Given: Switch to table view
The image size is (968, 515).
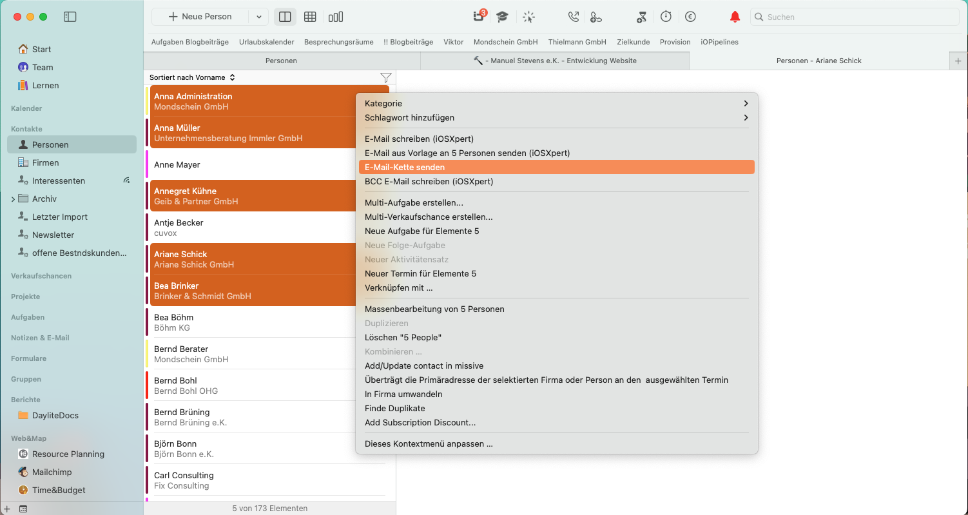Looking at the screenshot, I should (x=310, y=17).
